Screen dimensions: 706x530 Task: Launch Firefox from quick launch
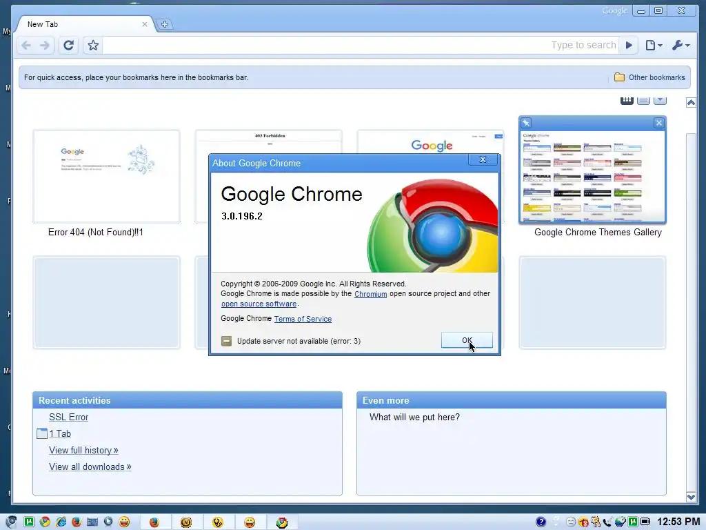(x=77, y=522)
